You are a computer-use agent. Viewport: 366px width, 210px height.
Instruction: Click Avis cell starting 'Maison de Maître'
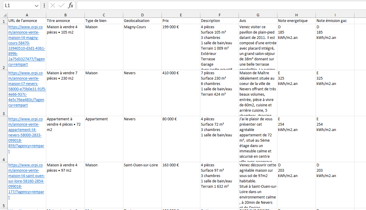(258, 93)
